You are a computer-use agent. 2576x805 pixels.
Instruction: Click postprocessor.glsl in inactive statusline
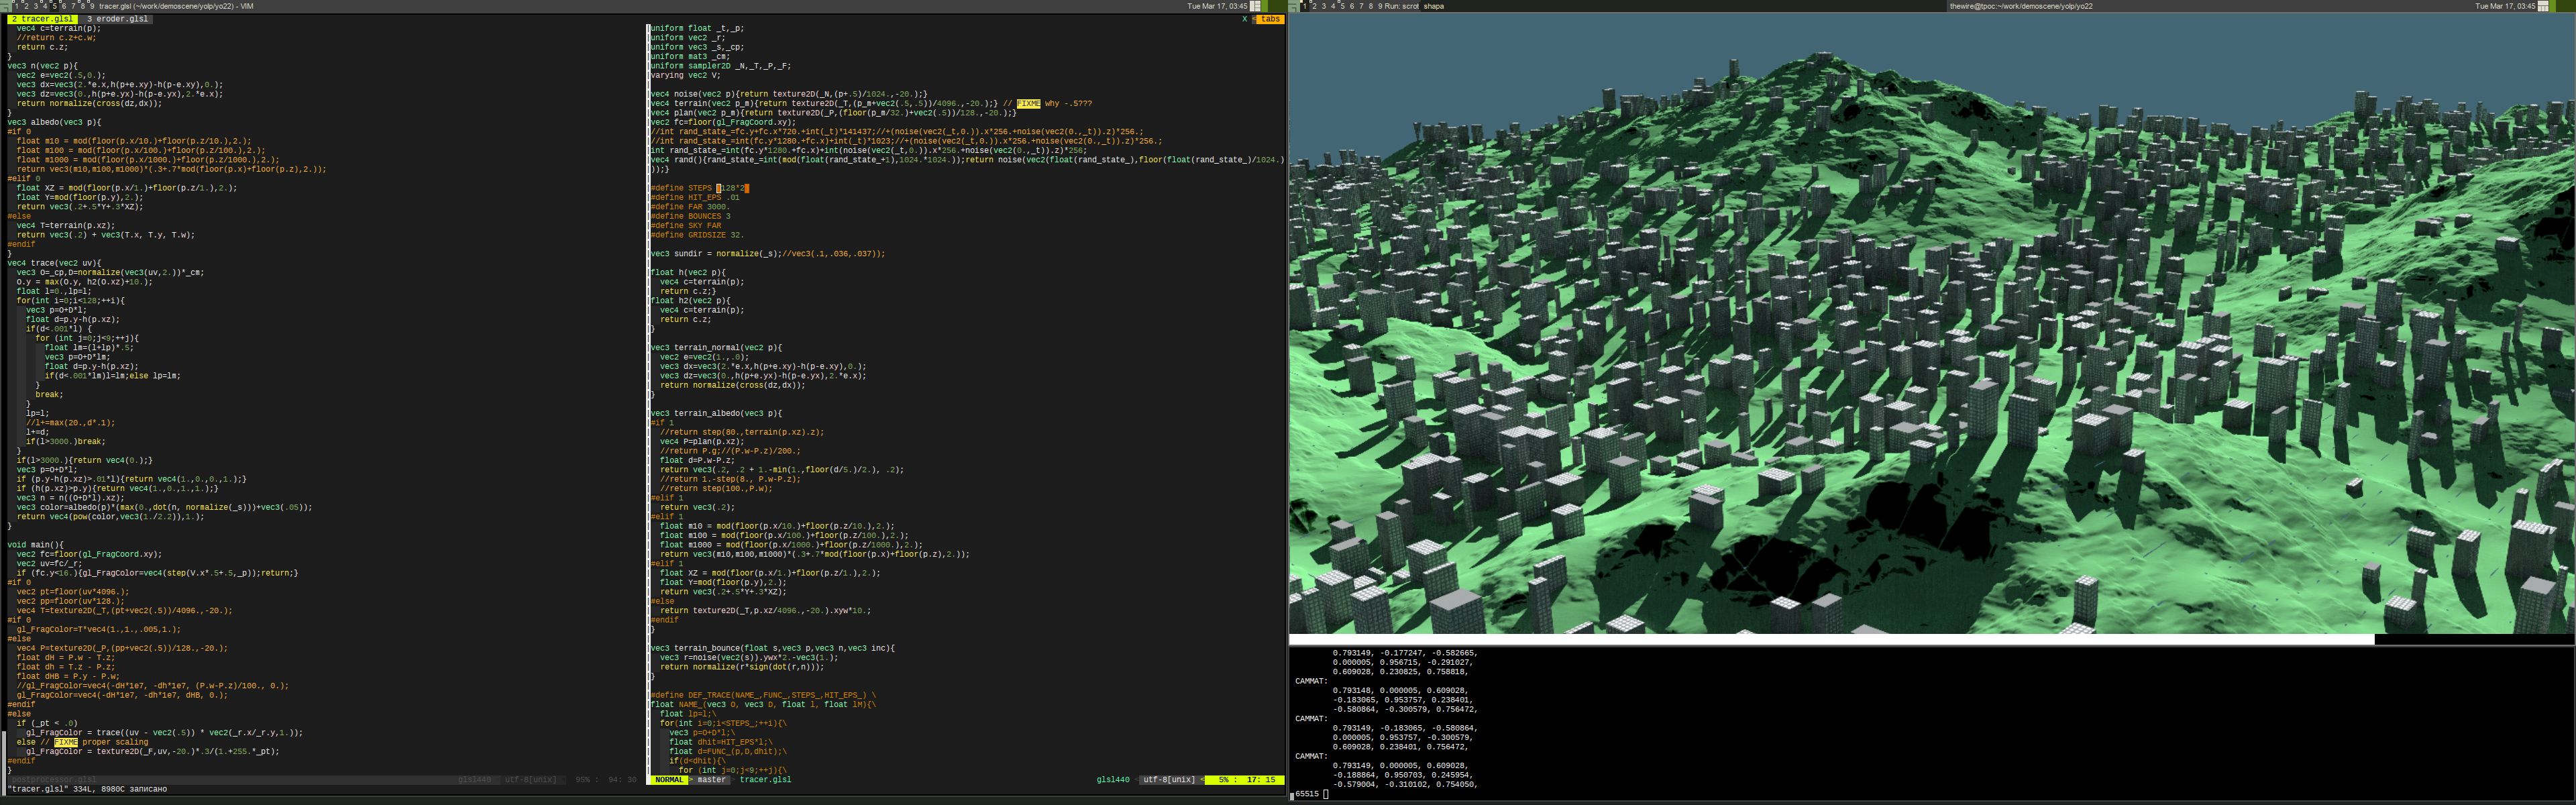(55, 780)
